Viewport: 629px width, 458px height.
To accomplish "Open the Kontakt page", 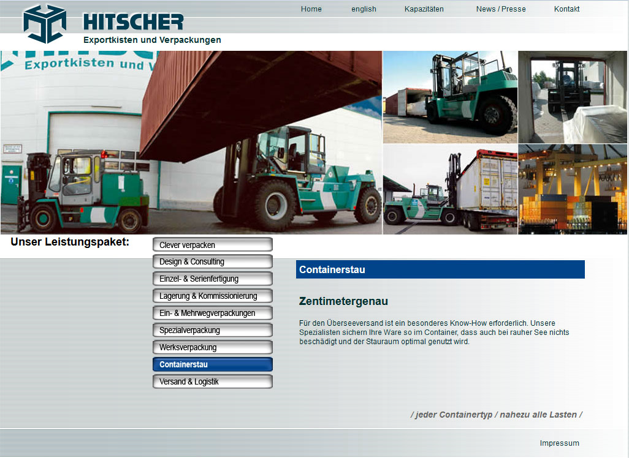I will coord(566,9).
